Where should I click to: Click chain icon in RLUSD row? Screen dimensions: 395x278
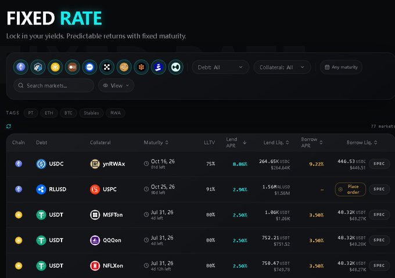pos(19,189)
